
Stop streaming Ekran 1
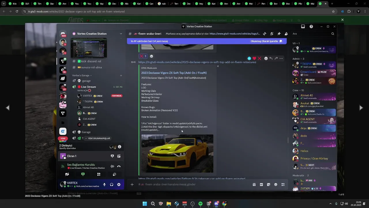(112, 156)
